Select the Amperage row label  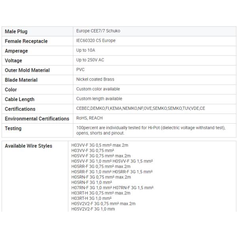[16, 51]
